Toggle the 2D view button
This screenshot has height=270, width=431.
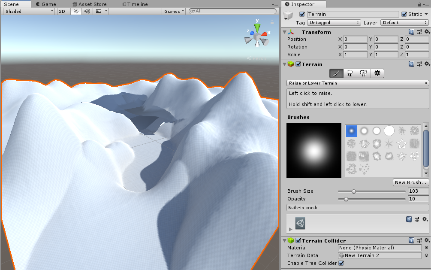point(62,11)
